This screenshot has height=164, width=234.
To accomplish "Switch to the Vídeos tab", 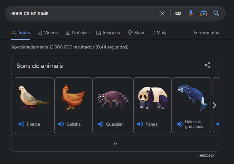I will pyautogui.click(x=48, y=33).
